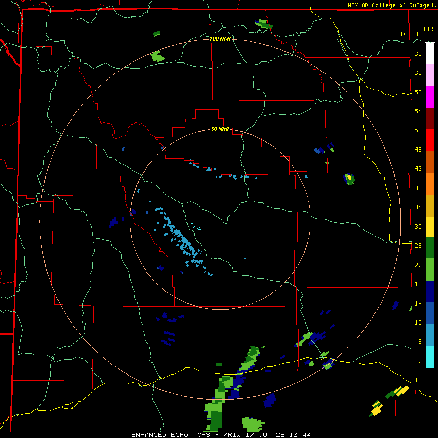Viewport: 438px width, 438px height.
Task: Click the legend value 6
Action: pyautogui.click(x=420, y=342)
